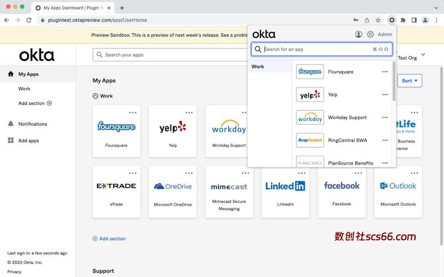Click the scrollbar in the plugin app list
This screenshot has width=444, height=277.
pyautogui.click(x=394, y=83)
